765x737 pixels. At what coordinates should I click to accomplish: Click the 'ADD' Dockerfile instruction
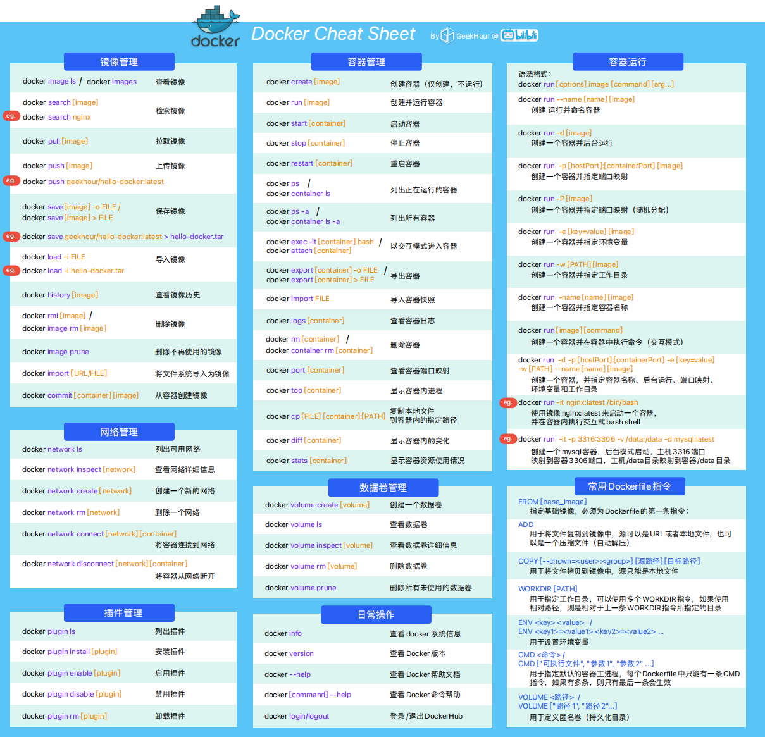pos(526,524)
